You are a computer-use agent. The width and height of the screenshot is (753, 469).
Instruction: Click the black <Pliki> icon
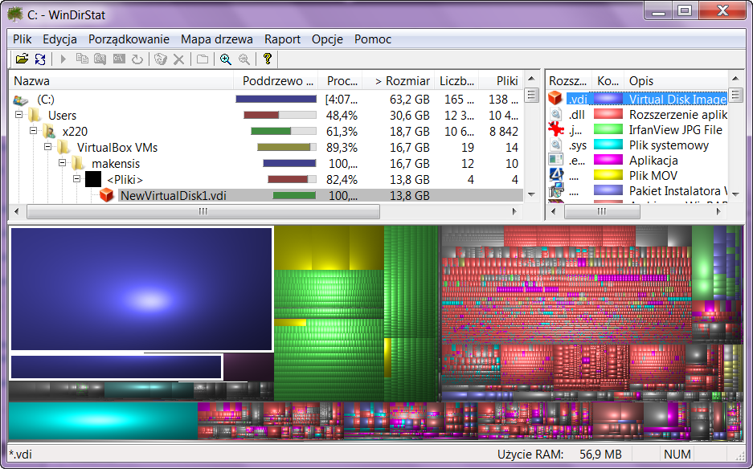[x=93, y=180]
